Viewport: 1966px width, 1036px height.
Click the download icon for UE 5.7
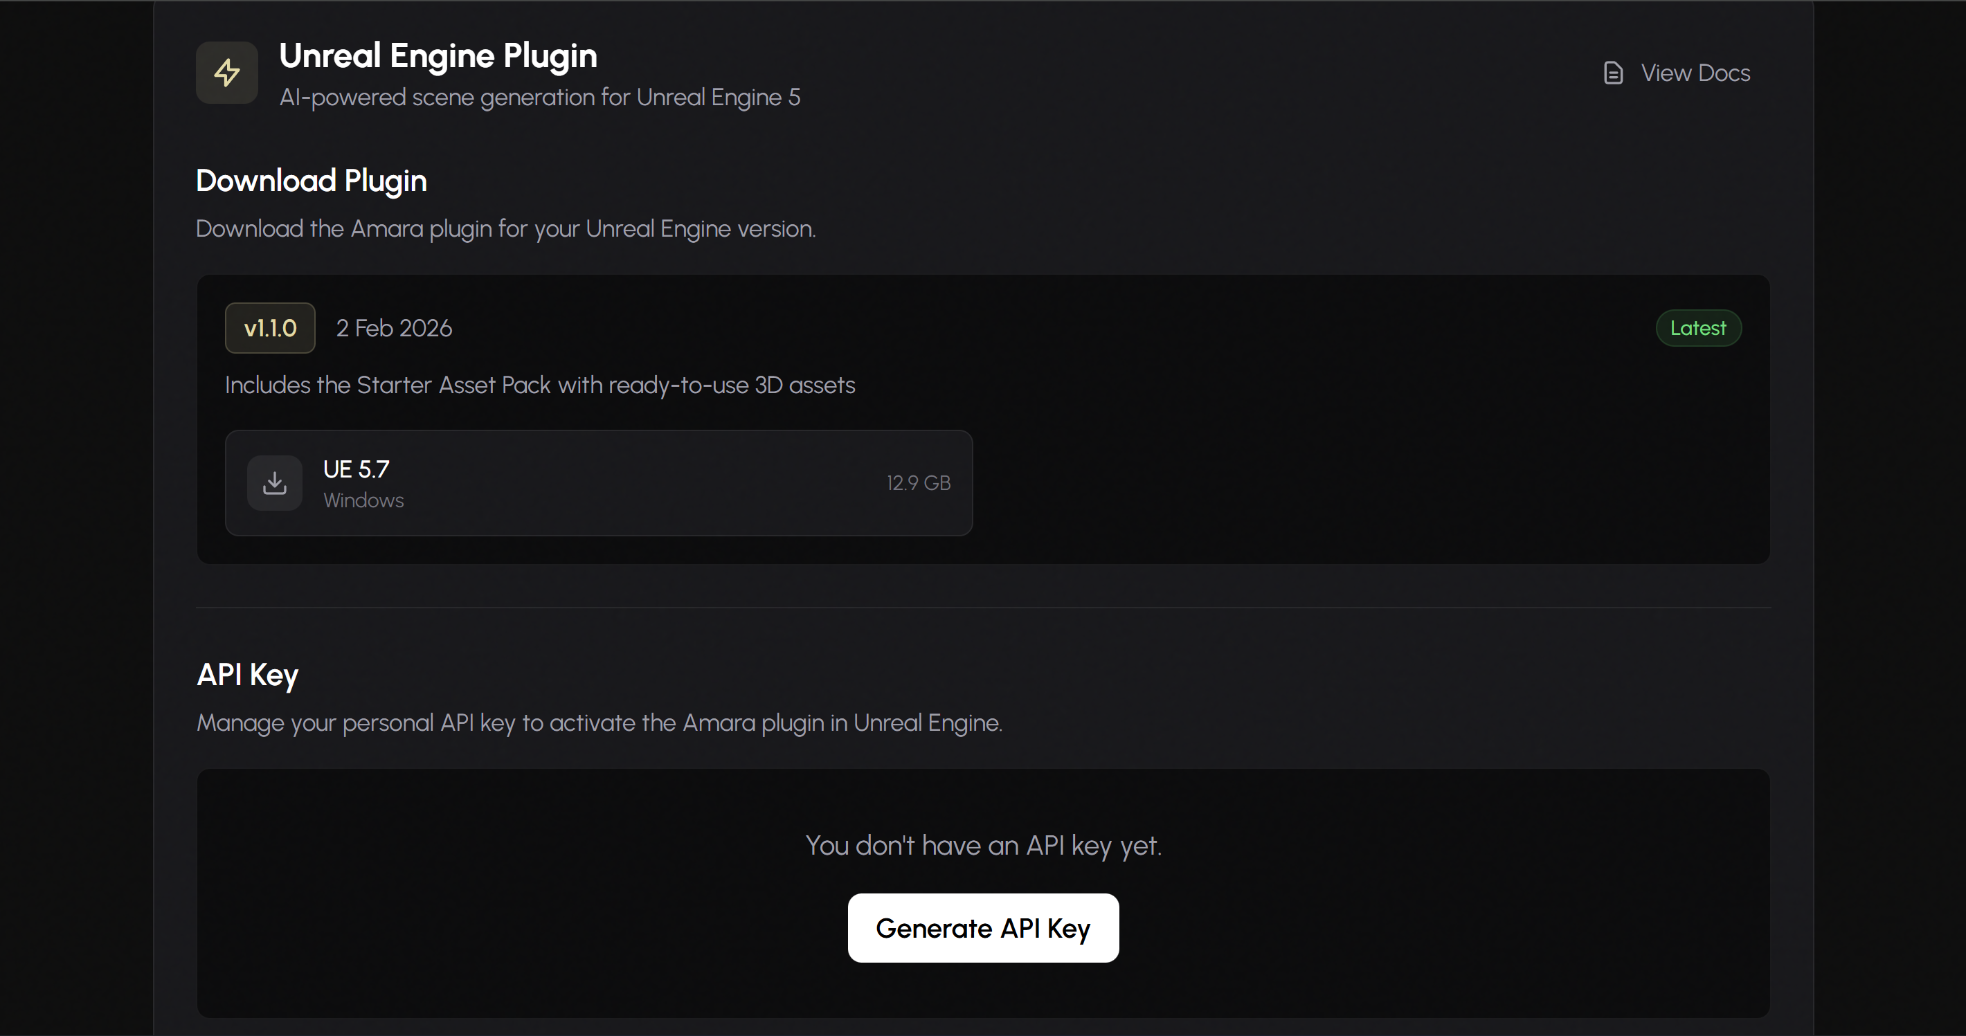tap(275, 482)
